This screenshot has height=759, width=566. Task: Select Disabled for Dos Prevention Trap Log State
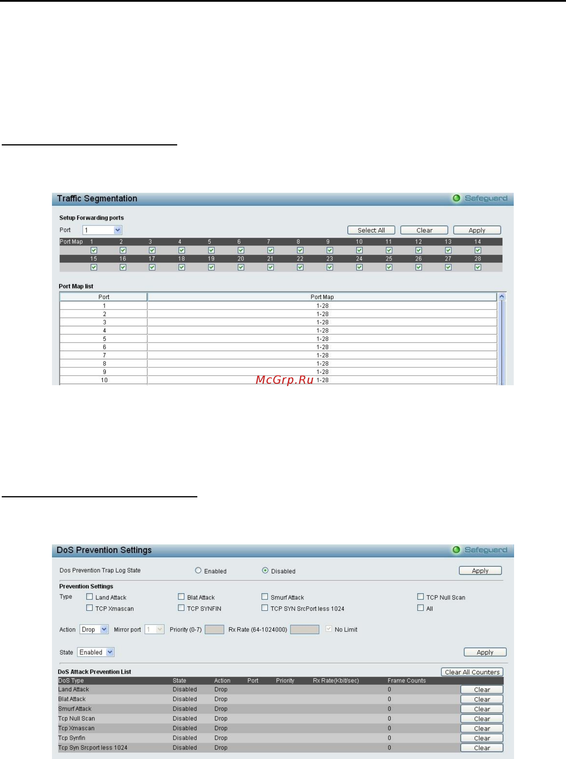click(265, 570)
